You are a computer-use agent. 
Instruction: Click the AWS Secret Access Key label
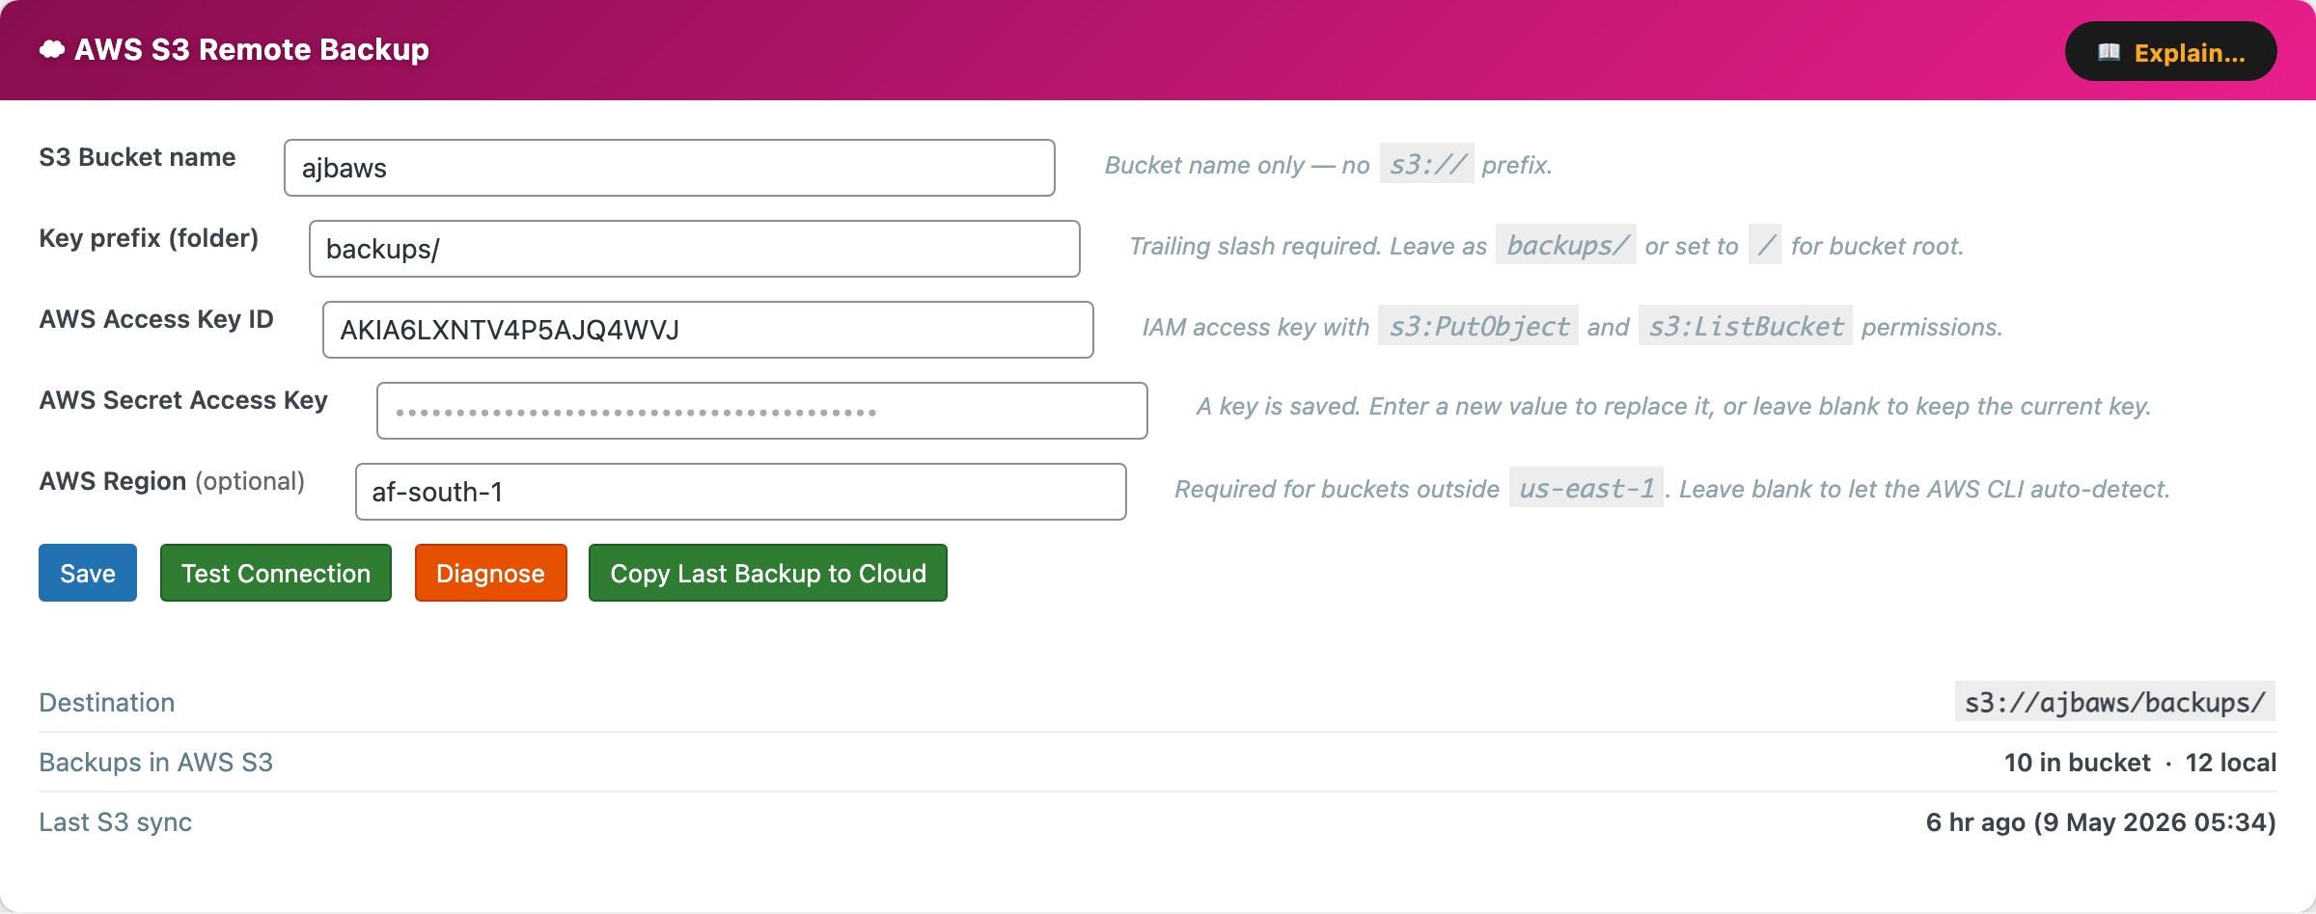(x=183, y=400)
